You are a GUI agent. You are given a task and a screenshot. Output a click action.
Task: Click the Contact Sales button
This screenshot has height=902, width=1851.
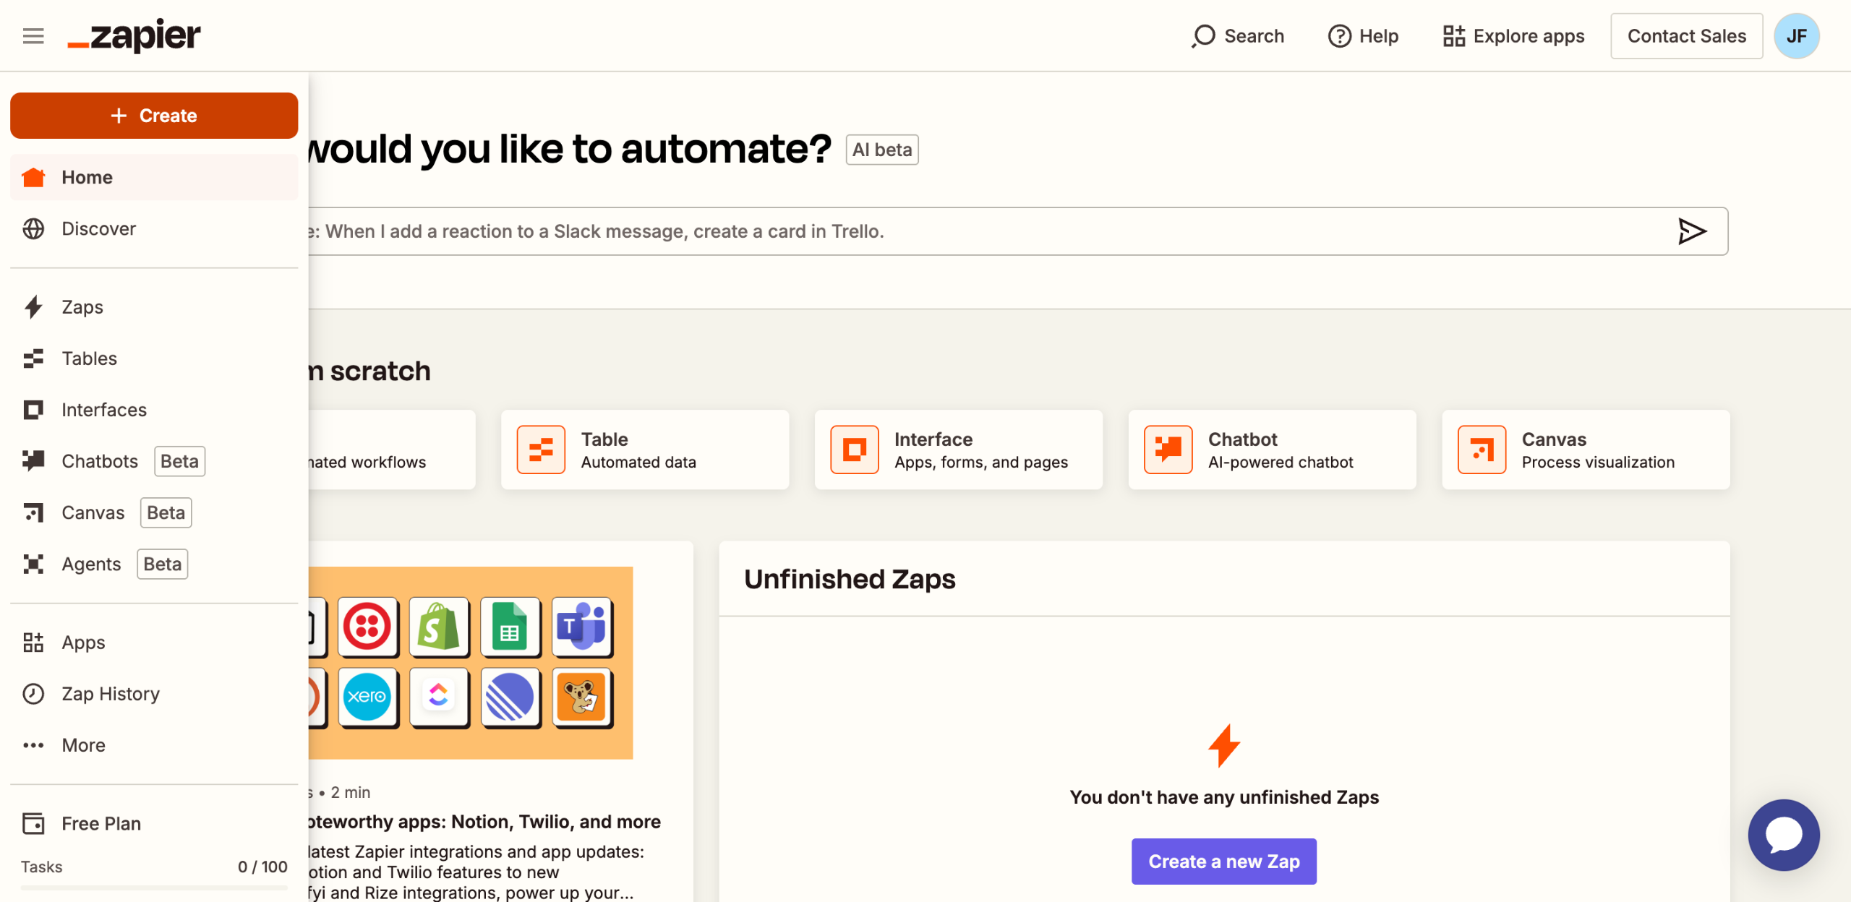coord(1686,35)
